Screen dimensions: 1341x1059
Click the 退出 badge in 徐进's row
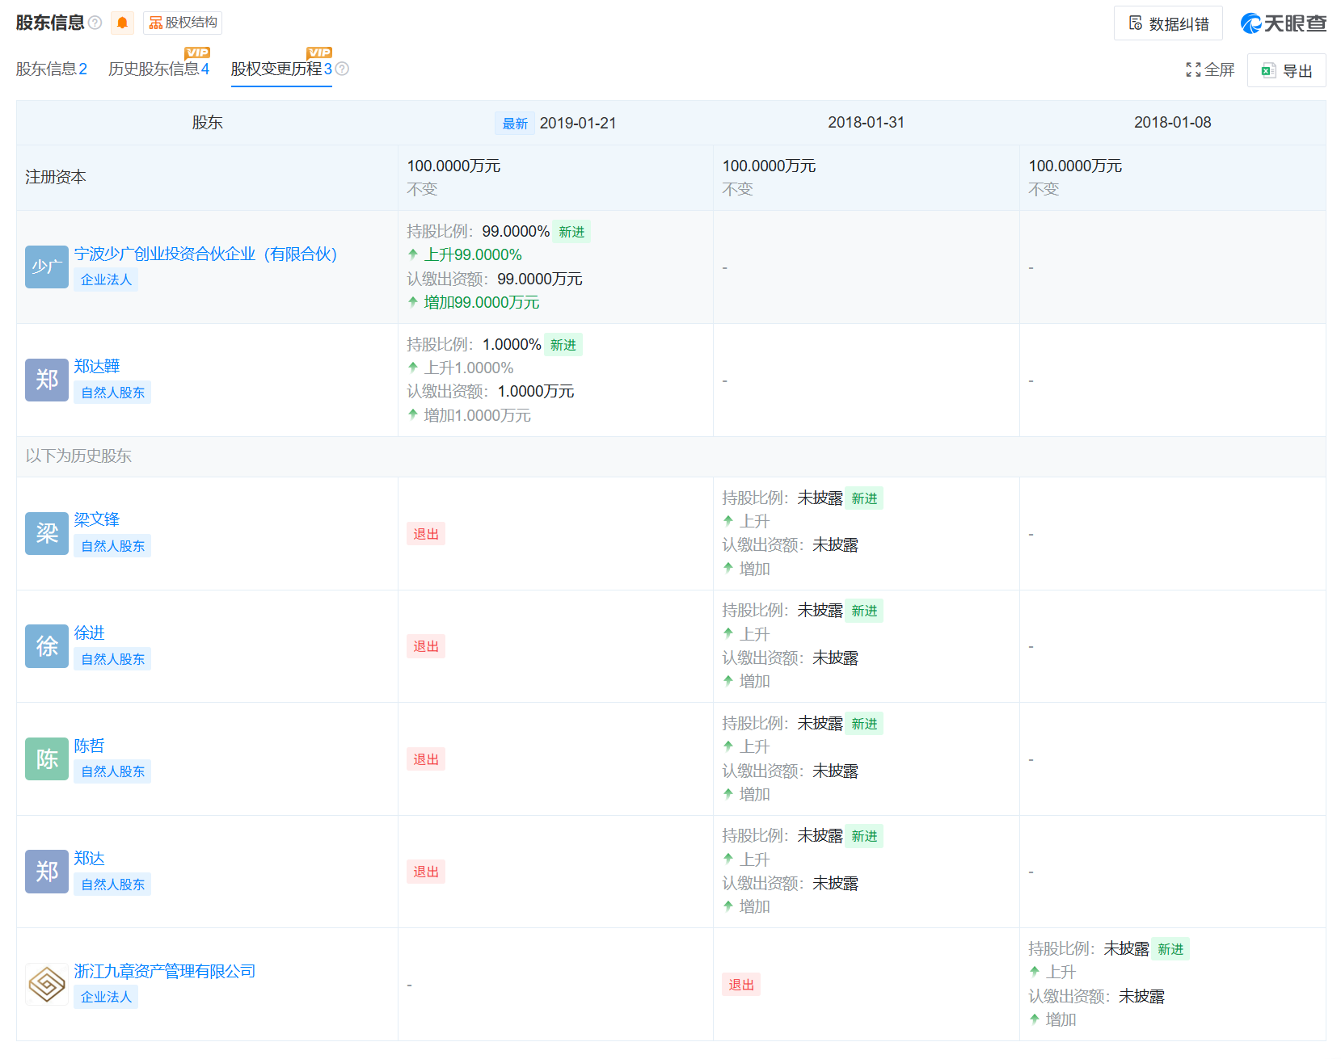pos(426,646)
